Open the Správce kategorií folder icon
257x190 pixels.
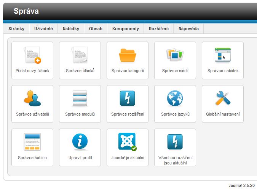pyautogui.click(x=128, y=56)
